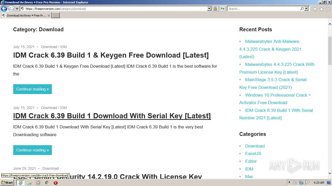
Task: Click the scrollbar up arrow
Action: pos(330,24)
